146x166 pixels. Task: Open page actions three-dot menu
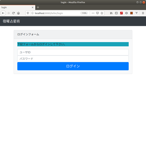93,13
